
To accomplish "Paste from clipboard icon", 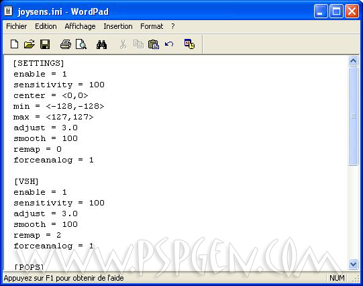I will pos(154,44).
